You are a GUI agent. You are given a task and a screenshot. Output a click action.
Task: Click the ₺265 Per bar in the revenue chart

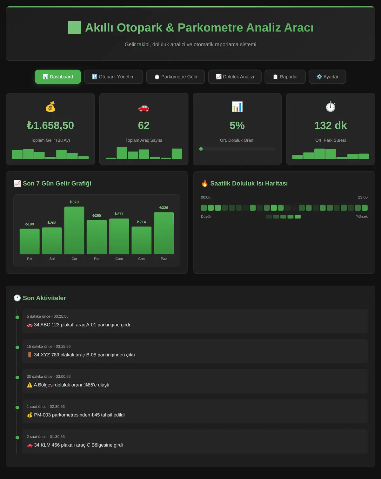(x=97, y=237)
